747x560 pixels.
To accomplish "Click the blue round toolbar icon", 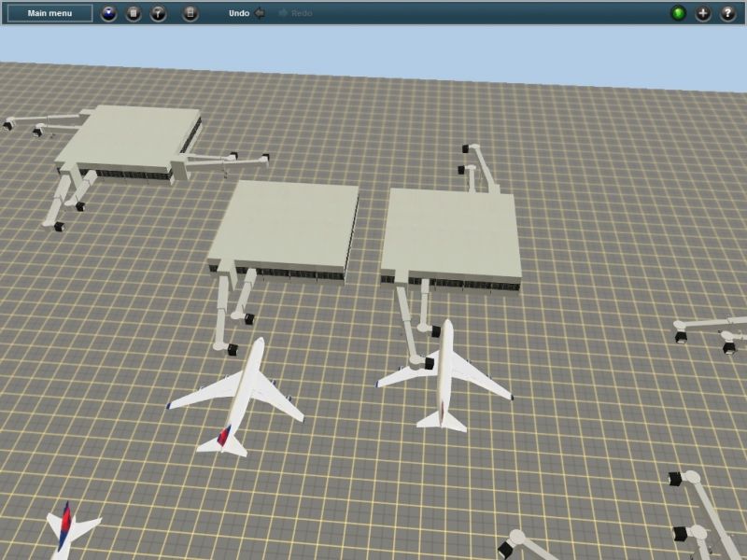I will tap(109, 13).
